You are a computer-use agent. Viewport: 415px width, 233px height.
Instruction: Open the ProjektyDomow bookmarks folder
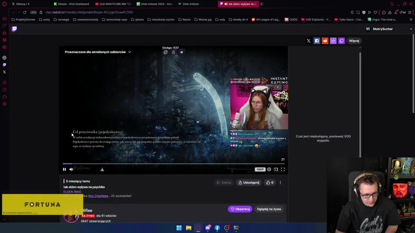pos(23,19)
